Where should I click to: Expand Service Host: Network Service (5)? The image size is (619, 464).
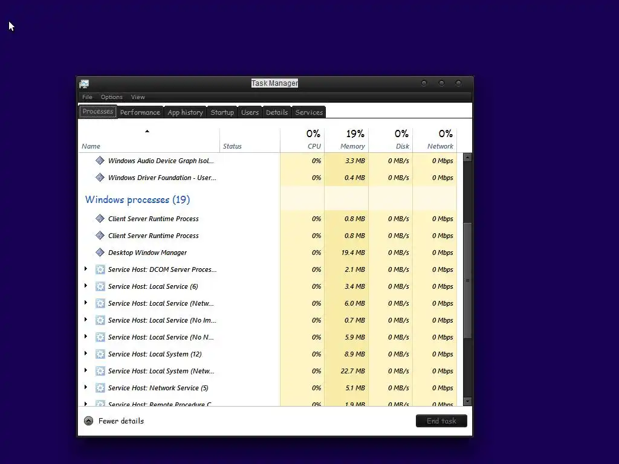pyautogui.click(x=86, y=387)
